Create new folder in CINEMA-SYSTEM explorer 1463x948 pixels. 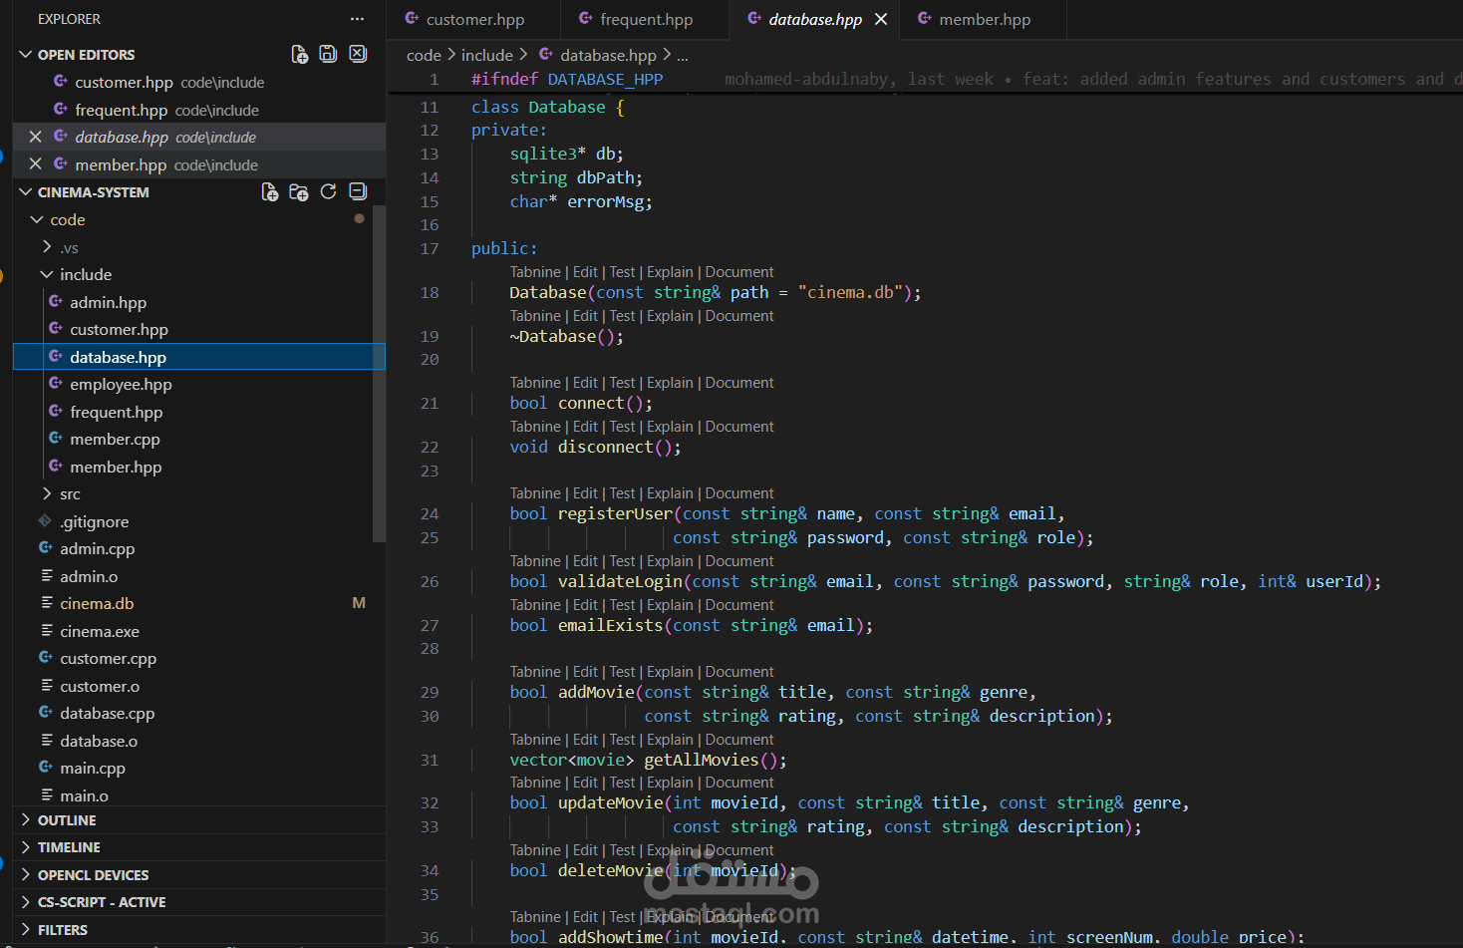tap(298, 191)
